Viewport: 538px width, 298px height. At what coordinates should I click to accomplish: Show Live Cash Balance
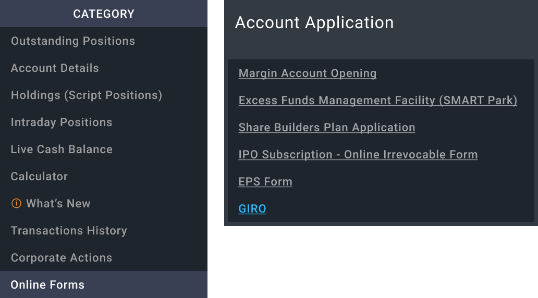(62, 150)
